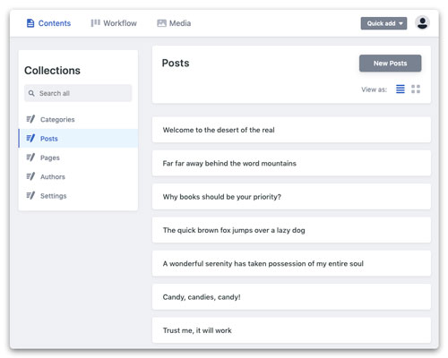Click the Authors edit icon
This screenshot has height=358, width=448.
pyautogui.click(x=30, y=176)
